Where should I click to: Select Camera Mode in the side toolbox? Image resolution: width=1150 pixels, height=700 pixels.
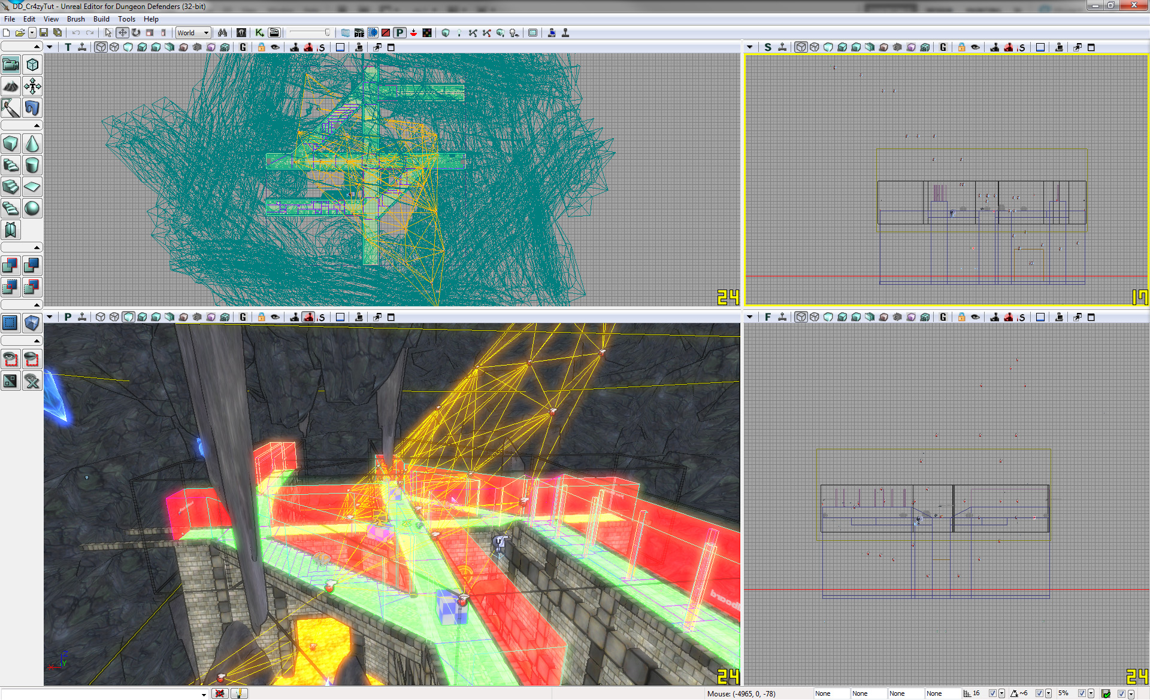11,65
